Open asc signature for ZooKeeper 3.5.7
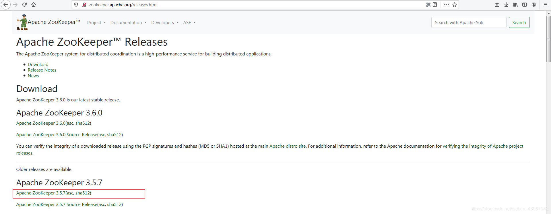The image size is (551, 214). click(70, 193)
